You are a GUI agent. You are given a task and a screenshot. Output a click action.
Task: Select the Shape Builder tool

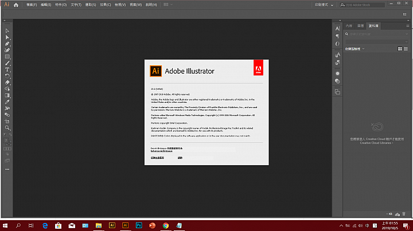pyautogui.click(x=7, y=89)
